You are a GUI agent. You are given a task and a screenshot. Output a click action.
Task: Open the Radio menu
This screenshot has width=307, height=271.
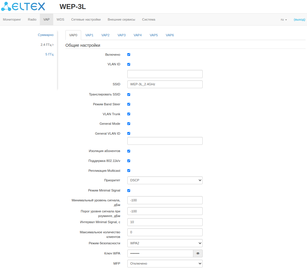pos(32,19)
